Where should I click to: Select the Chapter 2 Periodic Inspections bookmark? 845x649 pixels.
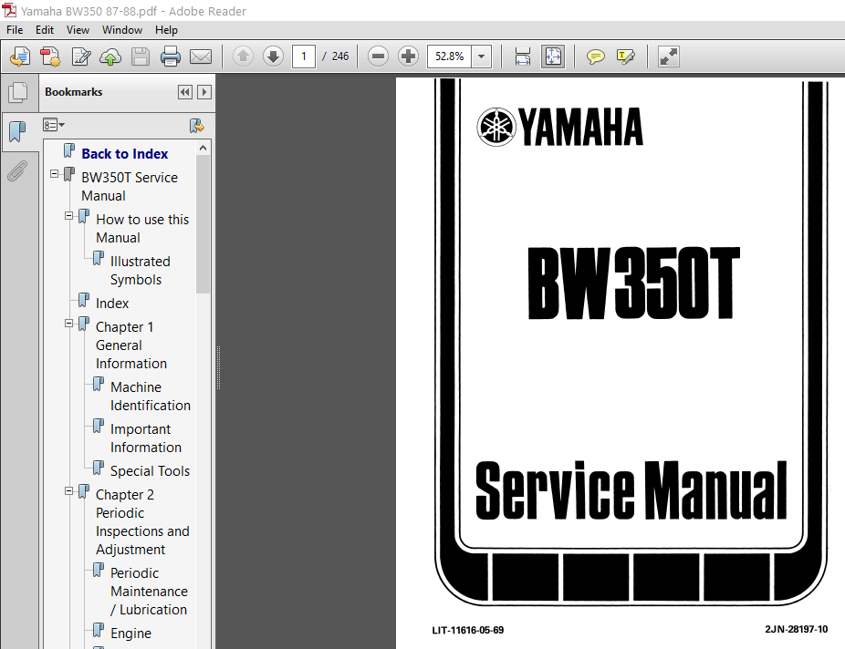142,522
